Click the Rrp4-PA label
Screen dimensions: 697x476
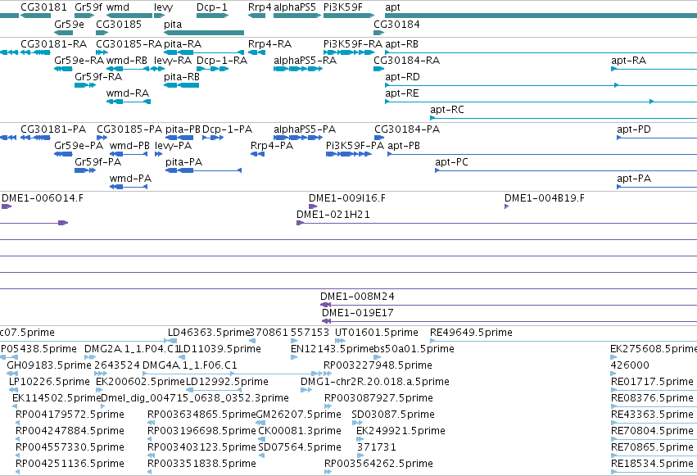(272, 146)
